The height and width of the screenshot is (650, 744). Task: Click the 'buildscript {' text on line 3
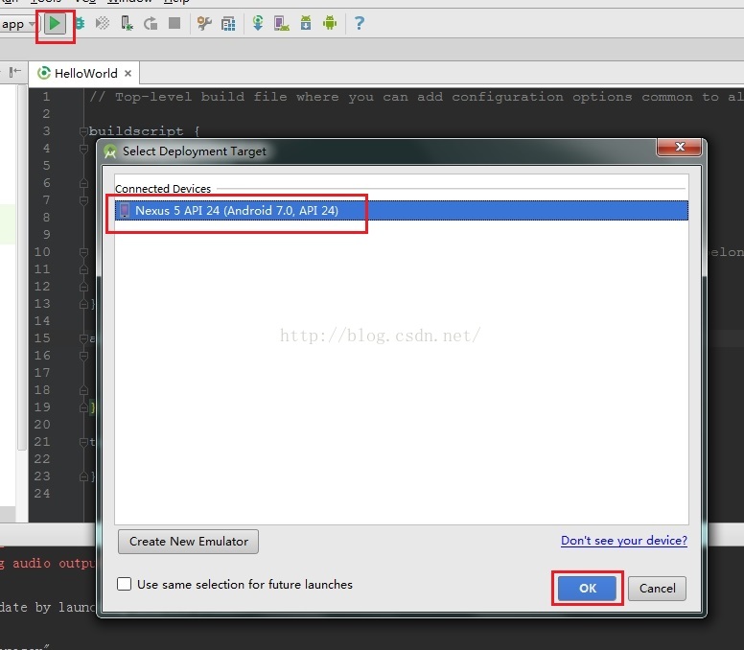(x=144, y=131)
